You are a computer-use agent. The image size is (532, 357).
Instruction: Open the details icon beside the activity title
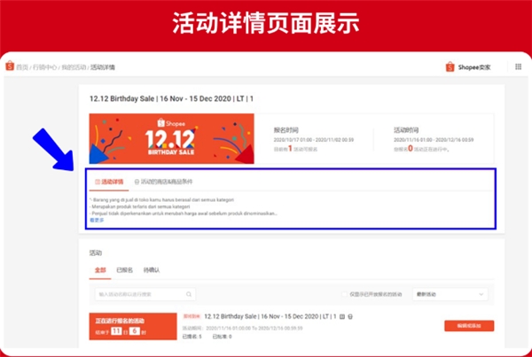pos(342,316)
